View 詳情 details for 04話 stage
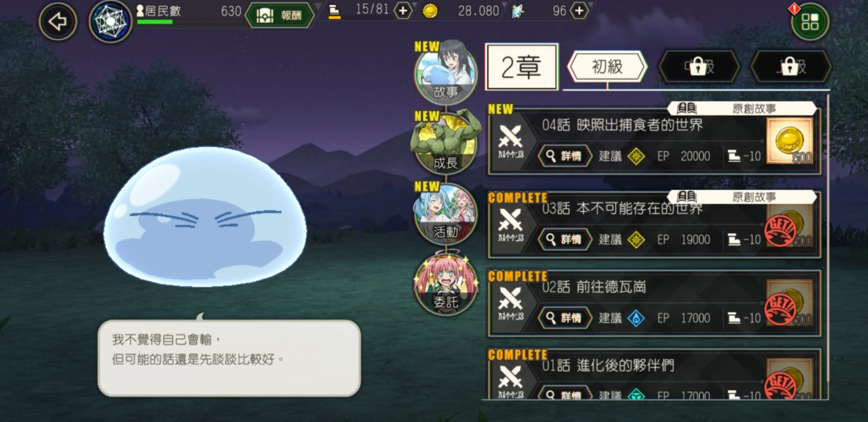Viewport: 868px width, 422px height. coord(565,156)
